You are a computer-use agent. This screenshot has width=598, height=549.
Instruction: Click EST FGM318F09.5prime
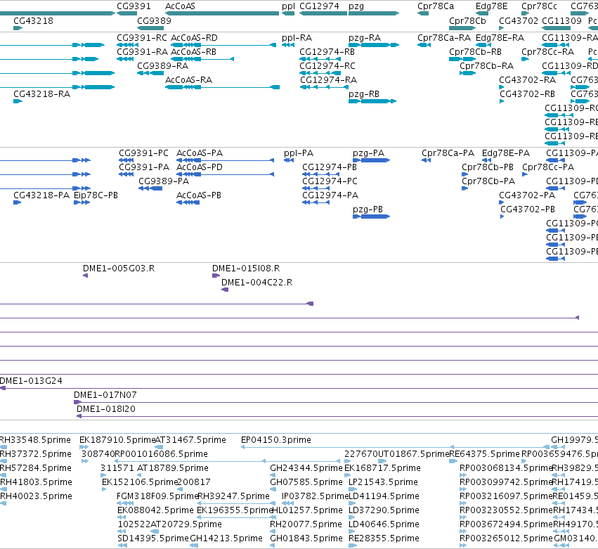click(157, 496)
